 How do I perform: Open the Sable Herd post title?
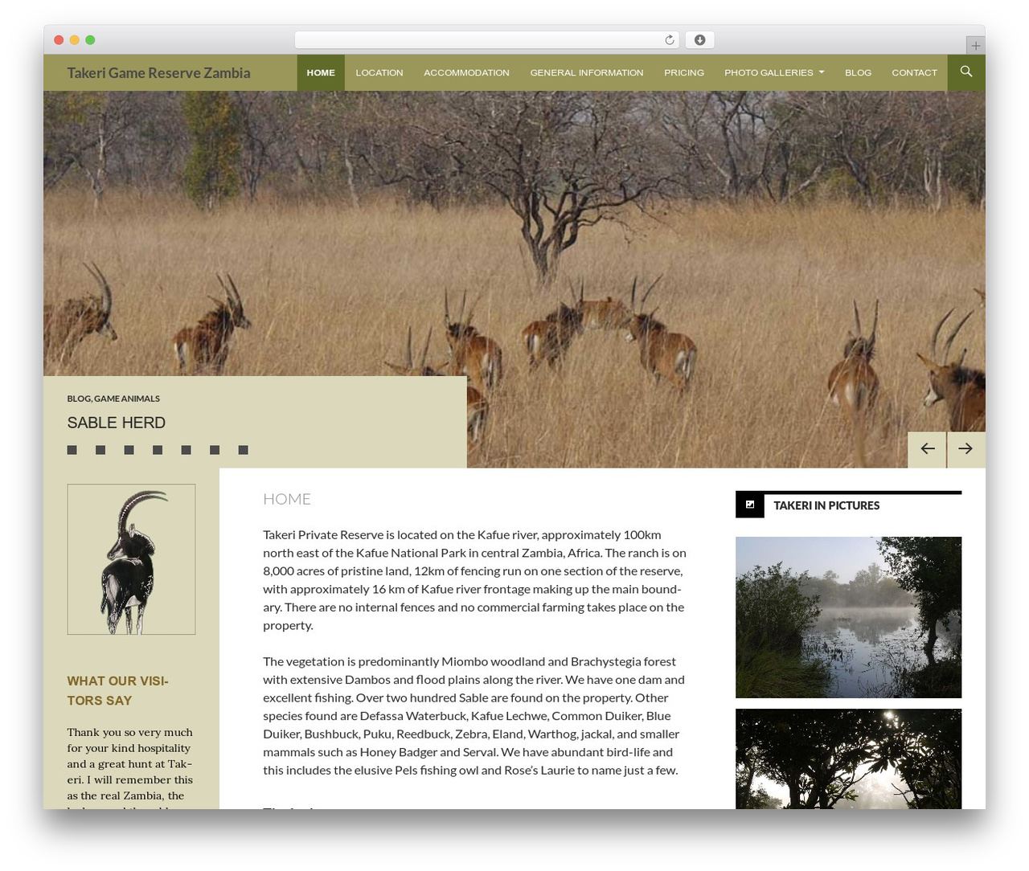pyautogui.click(x=117, y=423)
